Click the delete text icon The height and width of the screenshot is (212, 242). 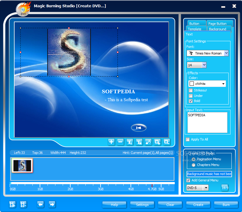139,142
